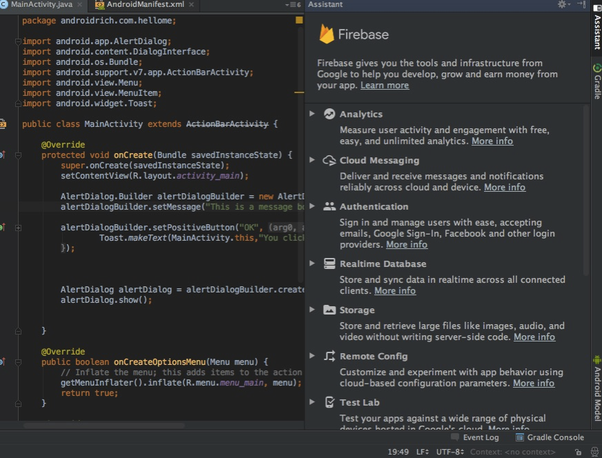Unfold the collapsed setPositiveButton code block
The width and height of the screenshot is (602, 458).
click(x=19, y=228)
